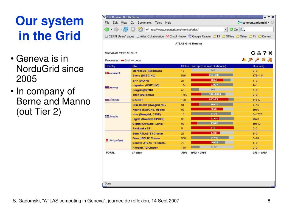Screen dimensions: 281x211
Task: Open the Help menu
Action: tap(168, 23)
